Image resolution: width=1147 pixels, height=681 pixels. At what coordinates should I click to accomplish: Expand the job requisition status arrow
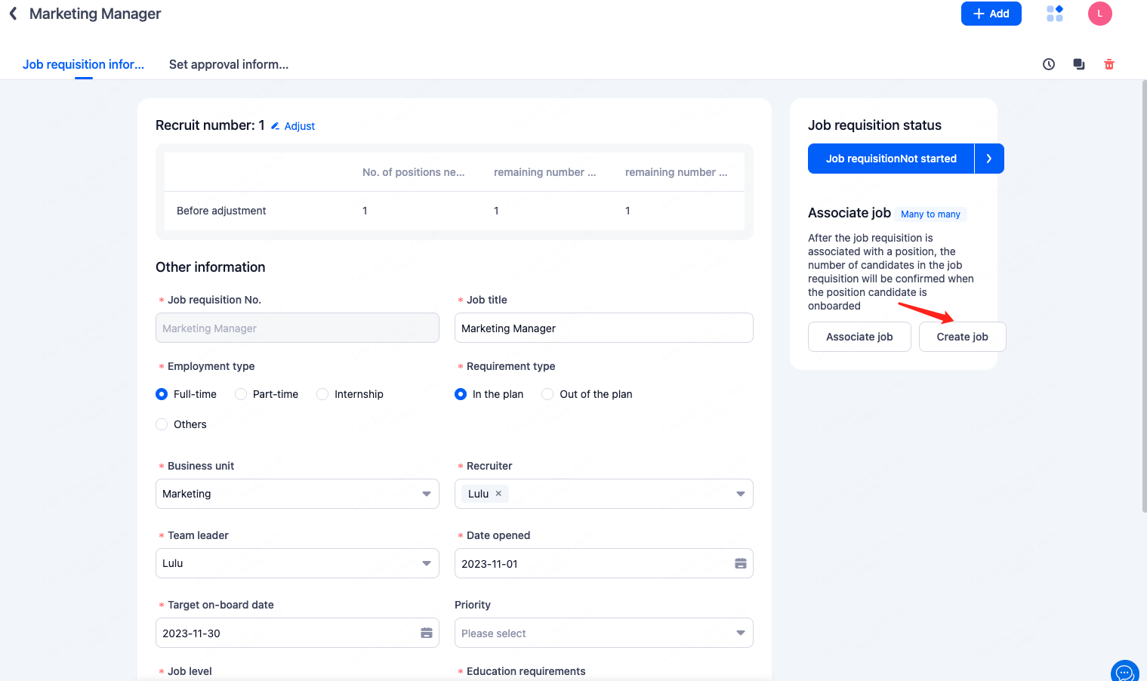[989, 159]
